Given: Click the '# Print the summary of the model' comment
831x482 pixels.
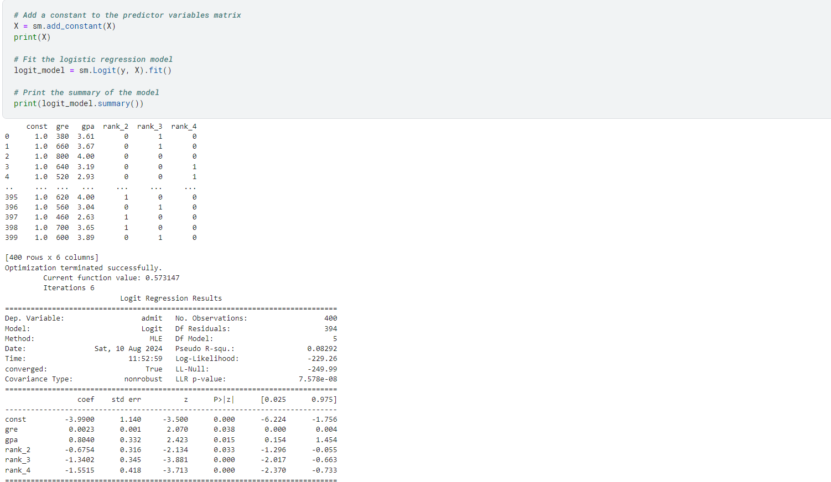Looking at the screenshot, I should (86, 92).
